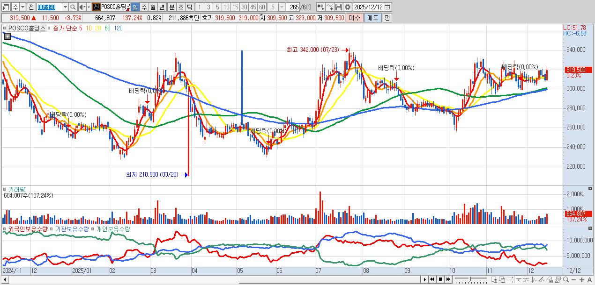595x285 pixels.
Task: Click the 전 button beside stock code
Action: click(x=31, y=7)
